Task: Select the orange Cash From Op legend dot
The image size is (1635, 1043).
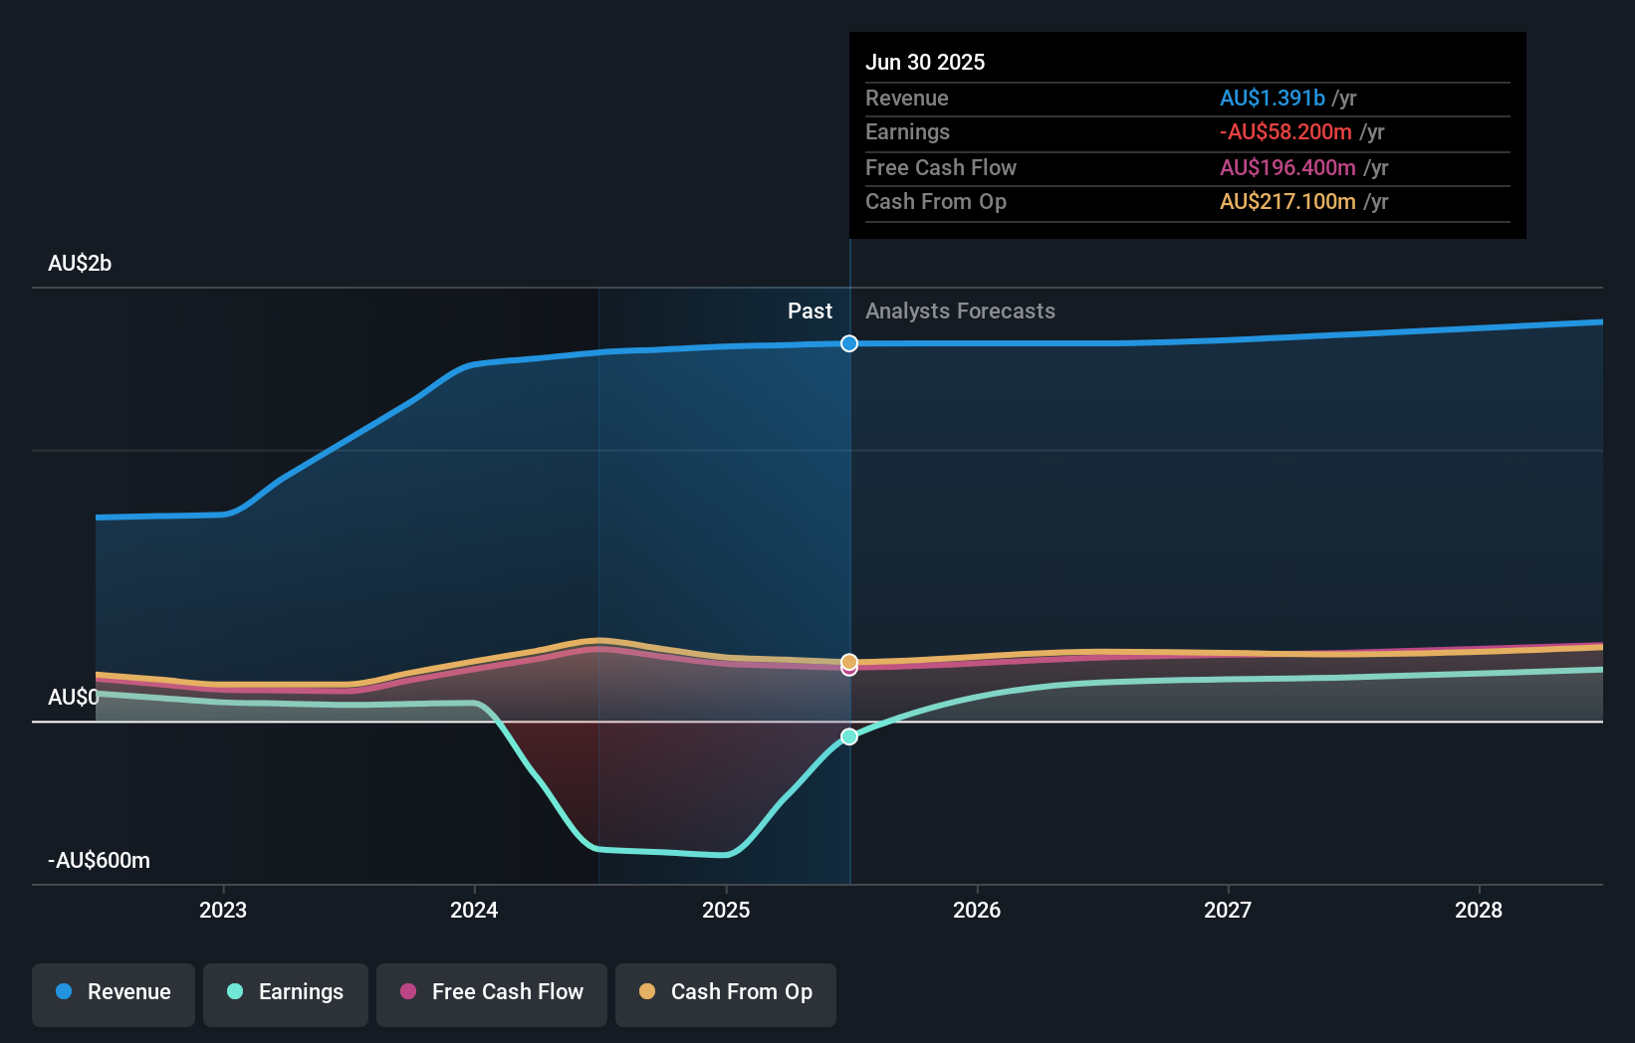Action: click(648, 992)
